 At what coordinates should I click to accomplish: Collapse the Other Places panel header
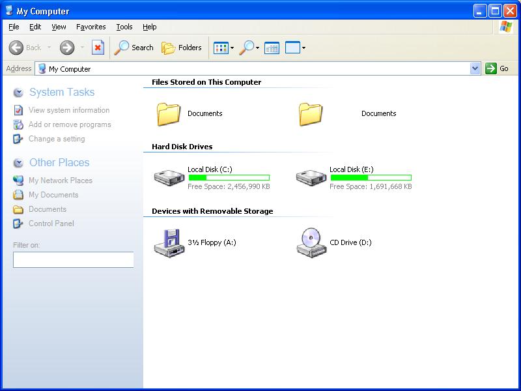pos(59,163)
